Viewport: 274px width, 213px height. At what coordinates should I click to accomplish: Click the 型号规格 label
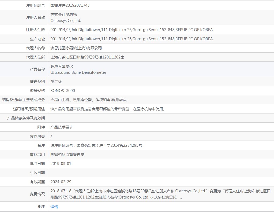click(37, 91)
